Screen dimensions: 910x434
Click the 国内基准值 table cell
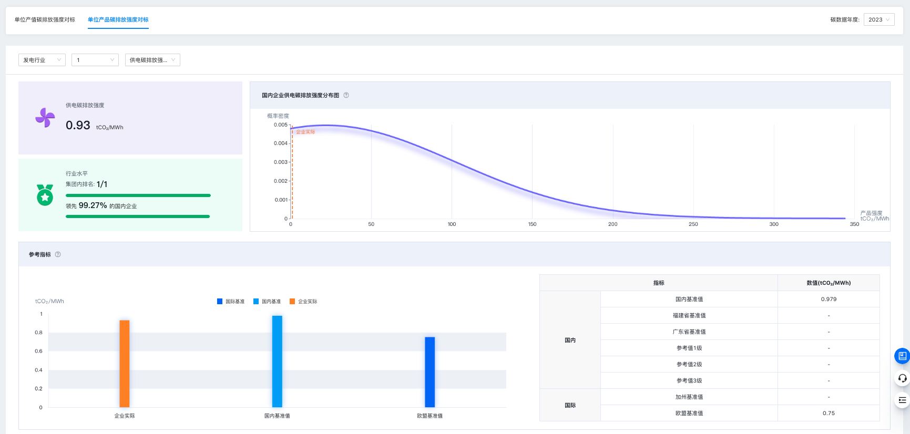689,299
